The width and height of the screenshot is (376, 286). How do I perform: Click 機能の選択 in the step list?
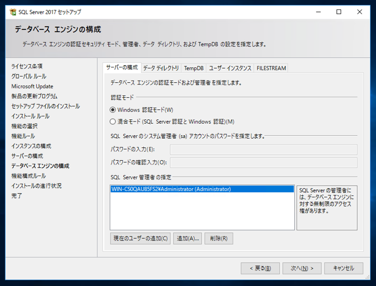(24, 126)
